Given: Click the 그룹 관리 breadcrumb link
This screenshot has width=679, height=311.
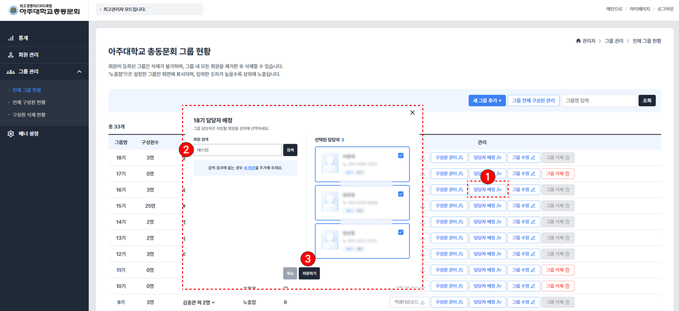Looking at the screenshot, I should pyautogui.click(x=615, y=41).
